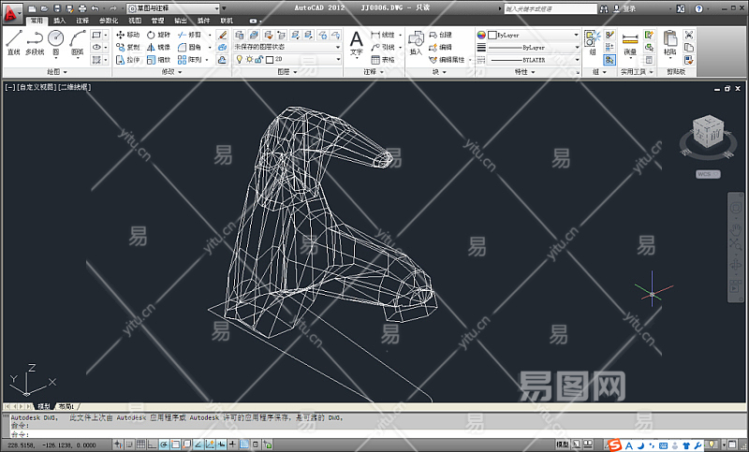Screen dimensions: 749x452
Task: Select the Text (文字) tool
Action: point(356,41)
